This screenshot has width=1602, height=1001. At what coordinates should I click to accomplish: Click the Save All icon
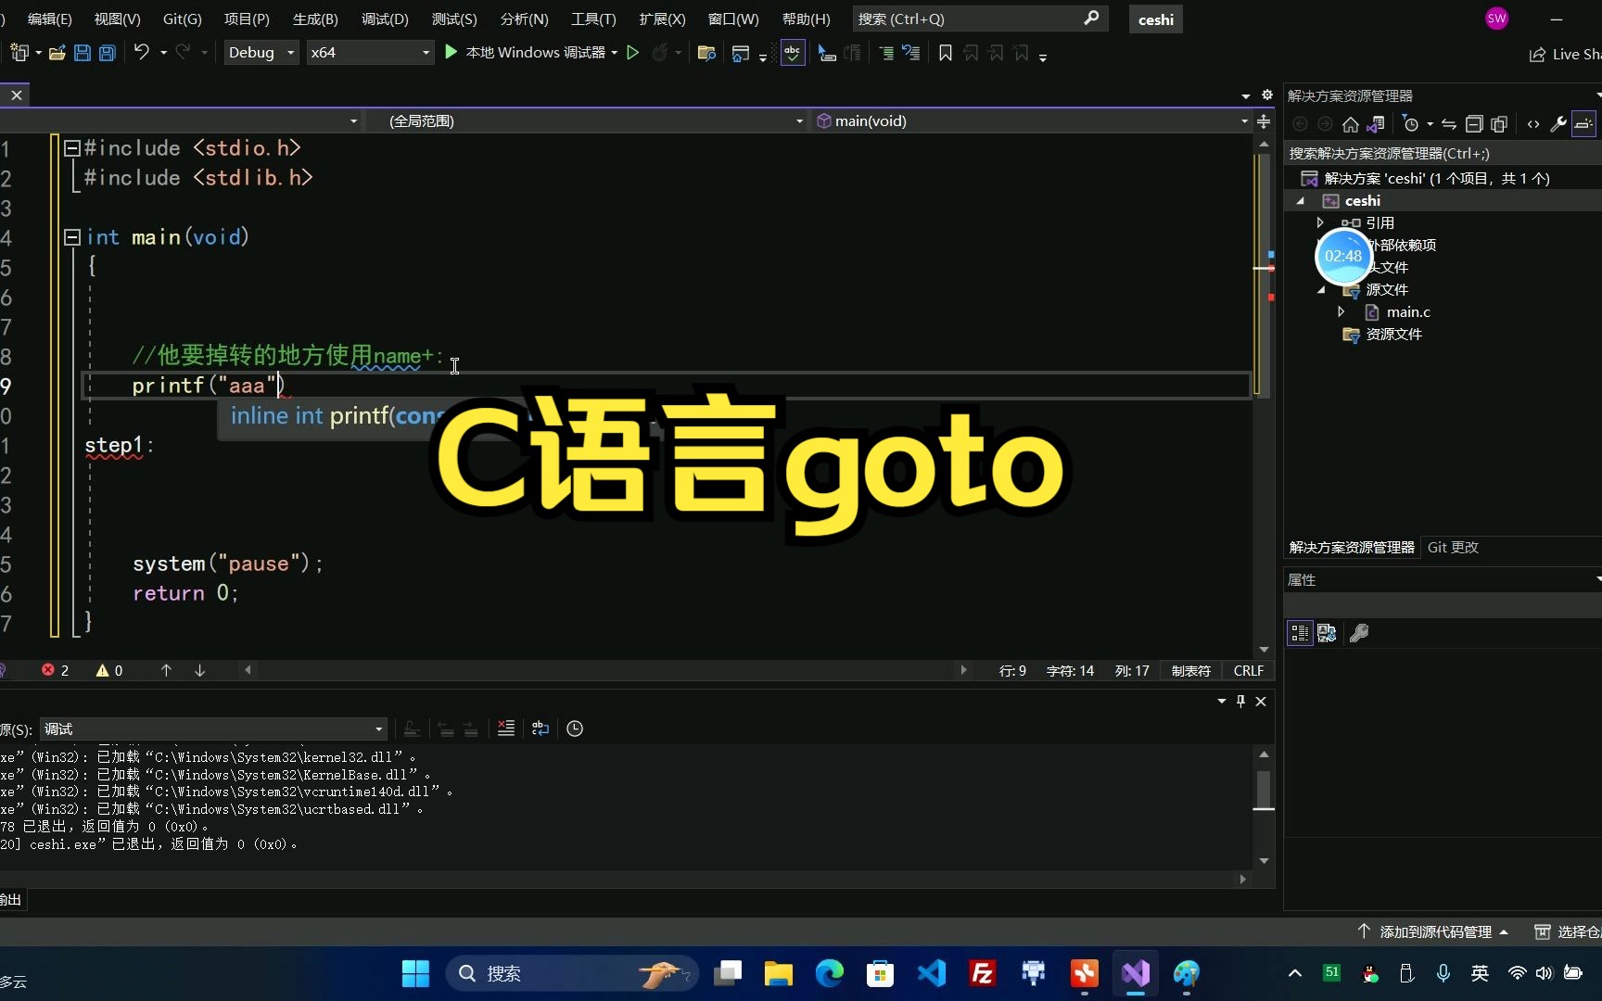click(107, 53)
